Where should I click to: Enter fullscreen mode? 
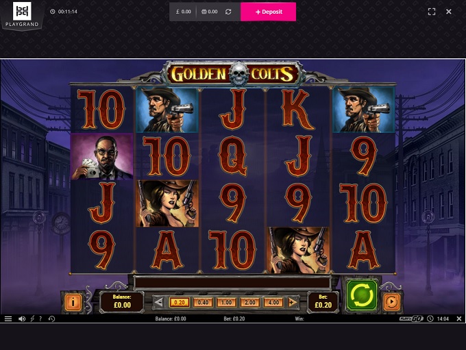tap(432, 12)
